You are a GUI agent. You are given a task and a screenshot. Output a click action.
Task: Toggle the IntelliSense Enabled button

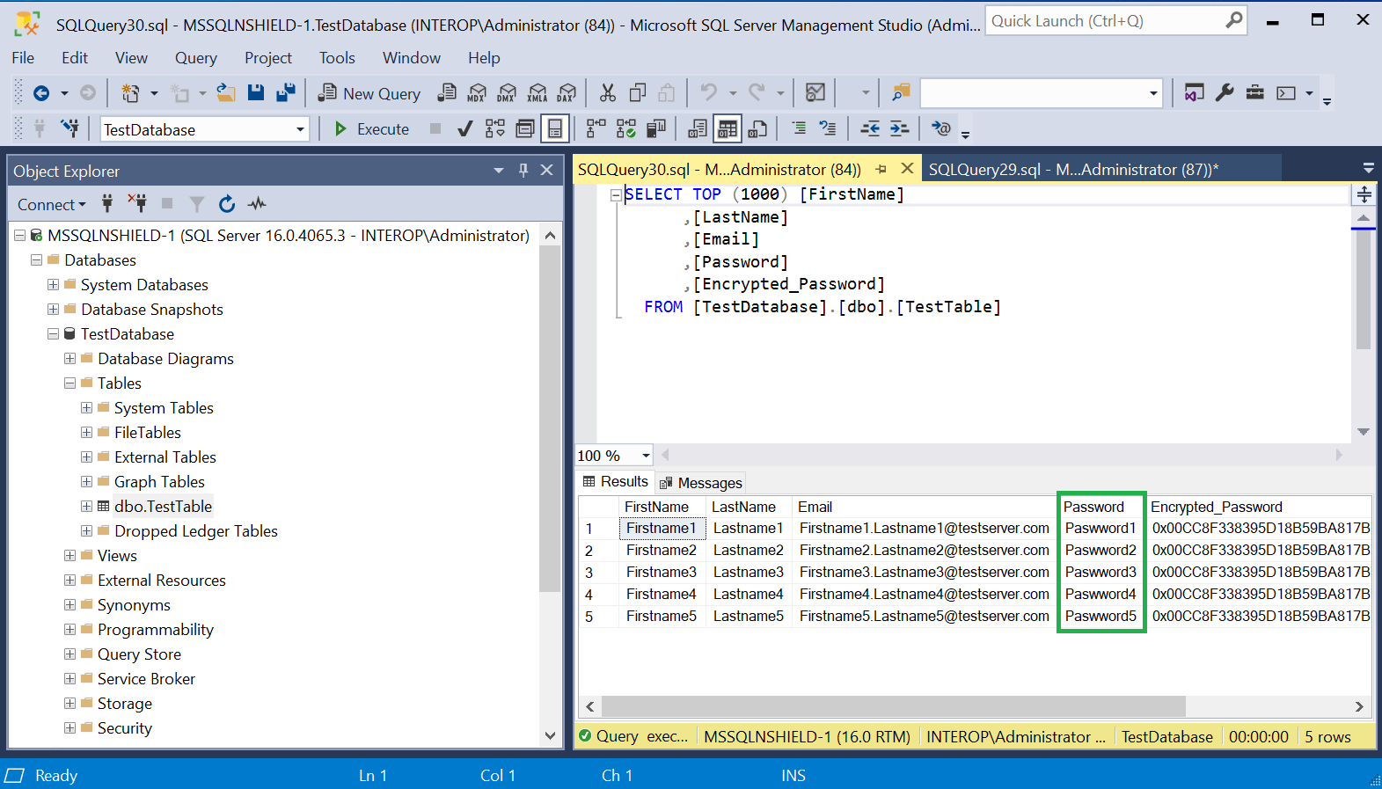point(555,129)
